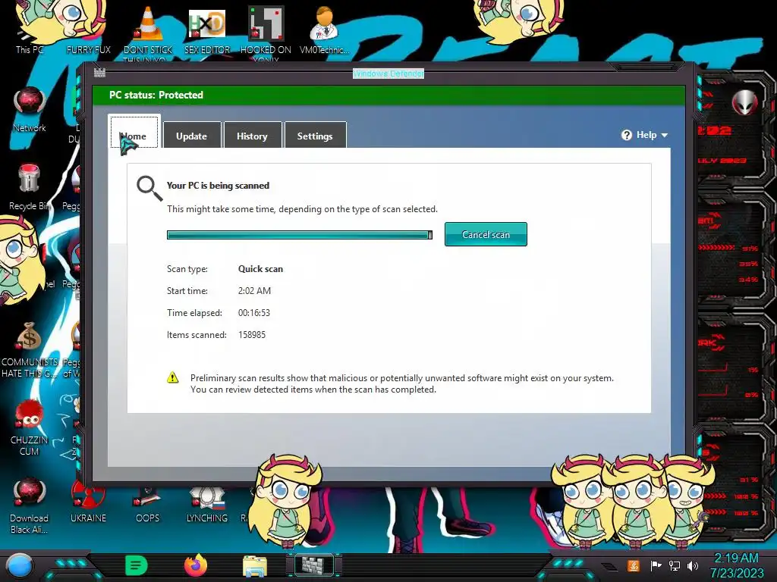The height and width of the screenshot is (582, 777).
Task: Click the scan progress bar
Action: click(x=300, y=235)
